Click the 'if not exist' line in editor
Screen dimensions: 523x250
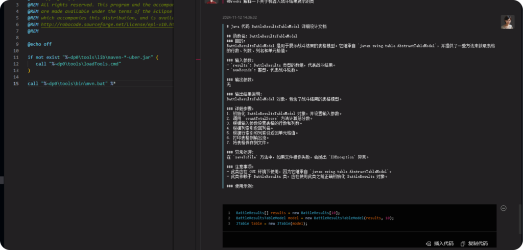[92, 57]
